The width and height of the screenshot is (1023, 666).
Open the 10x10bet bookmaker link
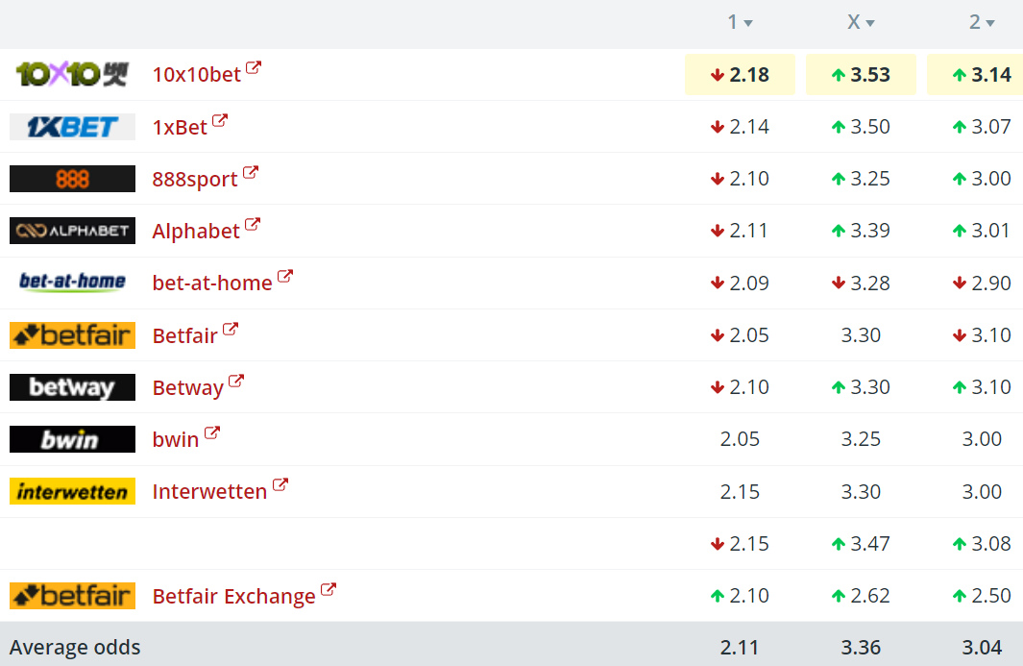[x=196, y=75]
